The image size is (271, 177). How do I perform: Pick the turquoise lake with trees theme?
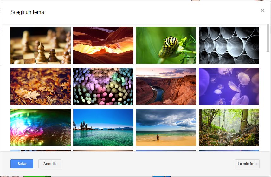103,127
